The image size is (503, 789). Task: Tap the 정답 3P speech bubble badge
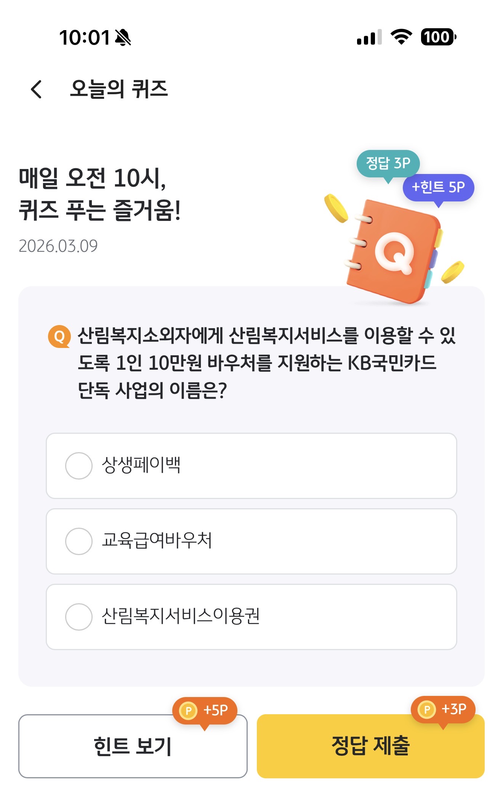pyautogui.click(x=388, y=164)
